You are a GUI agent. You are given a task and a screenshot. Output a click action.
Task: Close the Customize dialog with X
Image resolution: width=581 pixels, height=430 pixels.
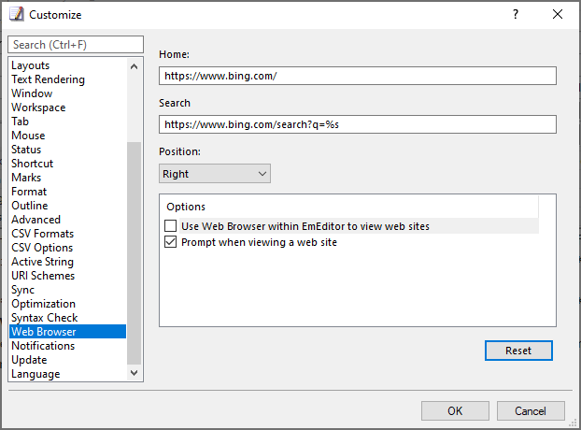coord(558,14)
